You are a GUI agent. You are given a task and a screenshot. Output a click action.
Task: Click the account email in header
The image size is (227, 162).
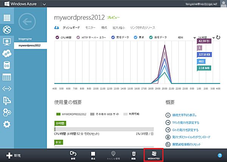coord(201,4)
